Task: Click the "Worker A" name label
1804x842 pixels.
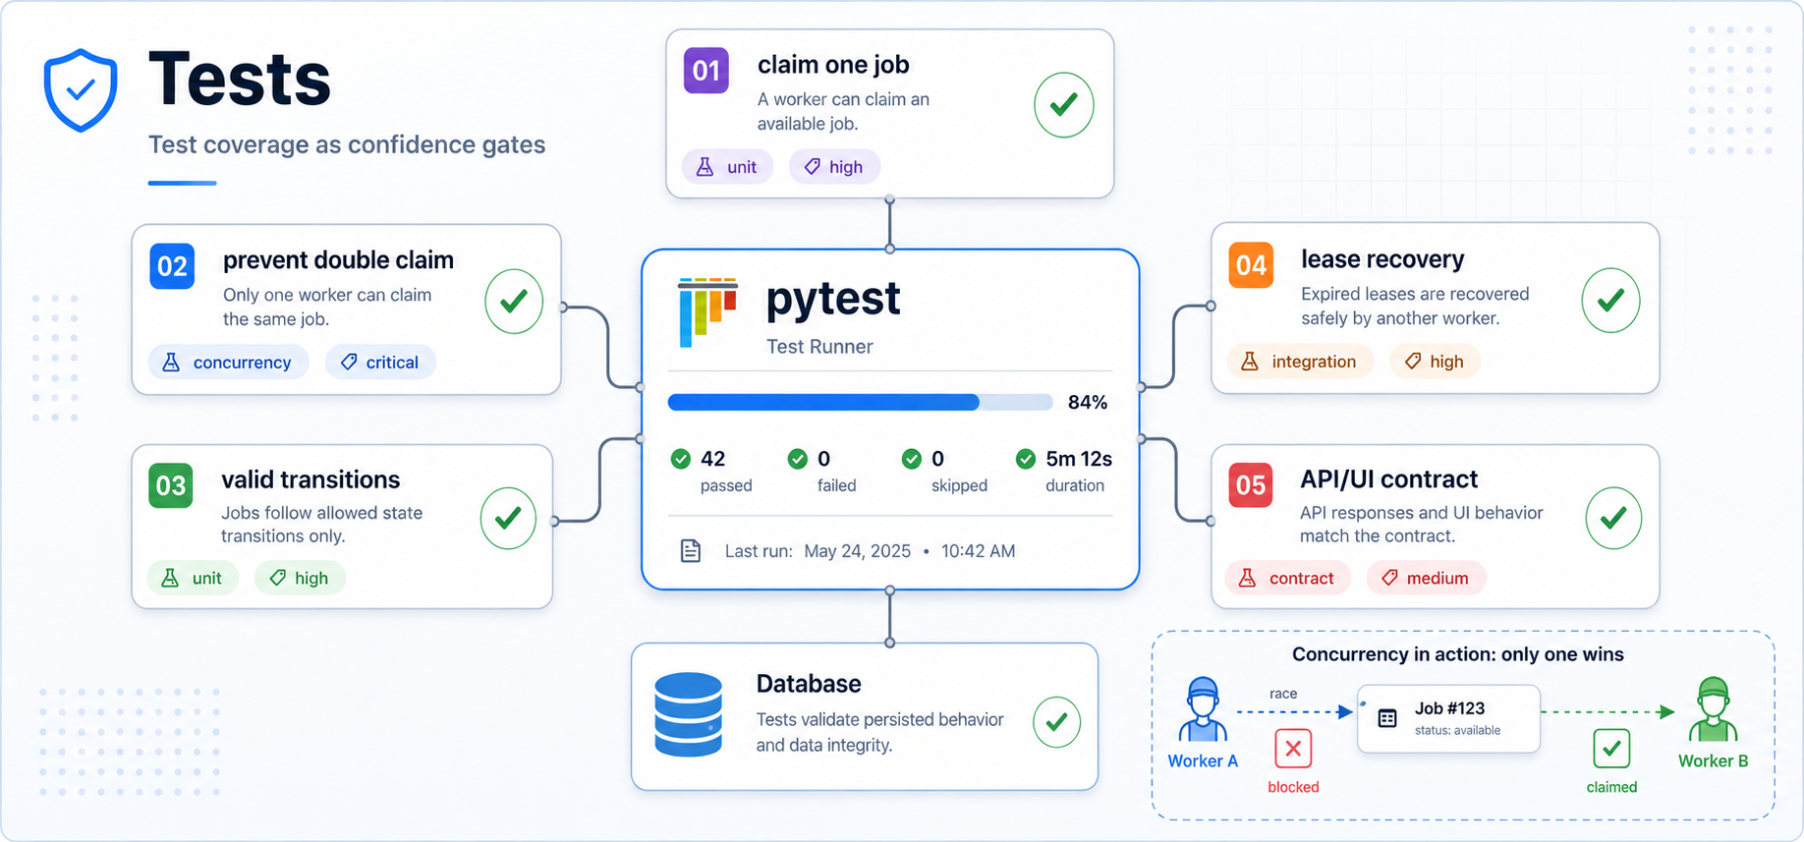Action: (1203, 761)
